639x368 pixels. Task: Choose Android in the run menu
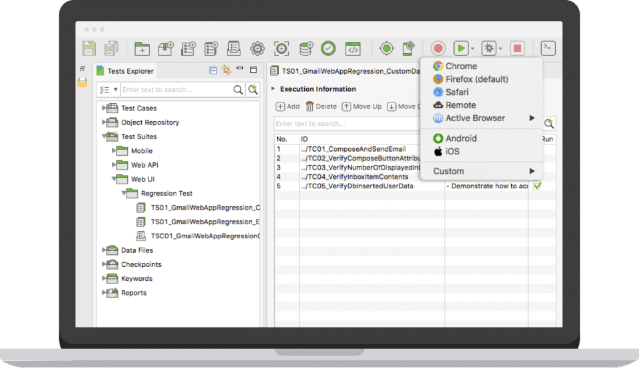461,138
